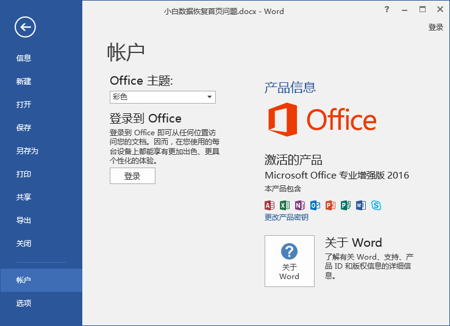Viewport: 450px width, 326px height.
Task: Click the 更改产品密钥 link
Action: click(x=287, y=218)
